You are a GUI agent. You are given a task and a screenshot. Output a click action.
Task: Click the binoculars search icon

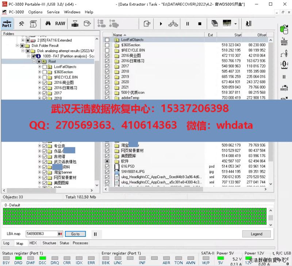tap(48, 24)
